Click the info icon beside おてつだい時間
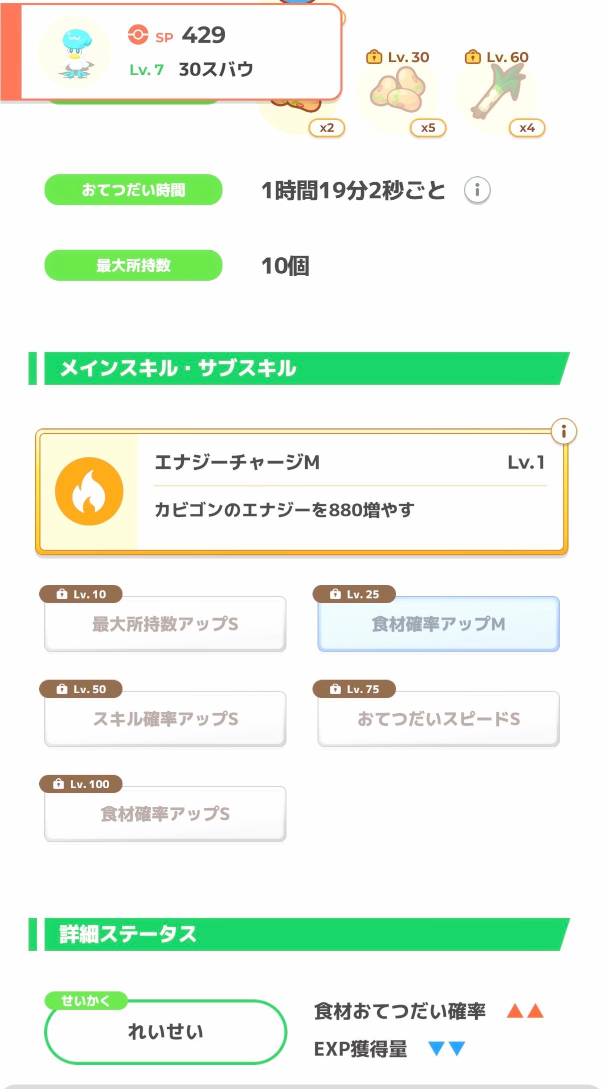Image resolution: width=603 pixels, height=1089 pixels. click(477, 190)
